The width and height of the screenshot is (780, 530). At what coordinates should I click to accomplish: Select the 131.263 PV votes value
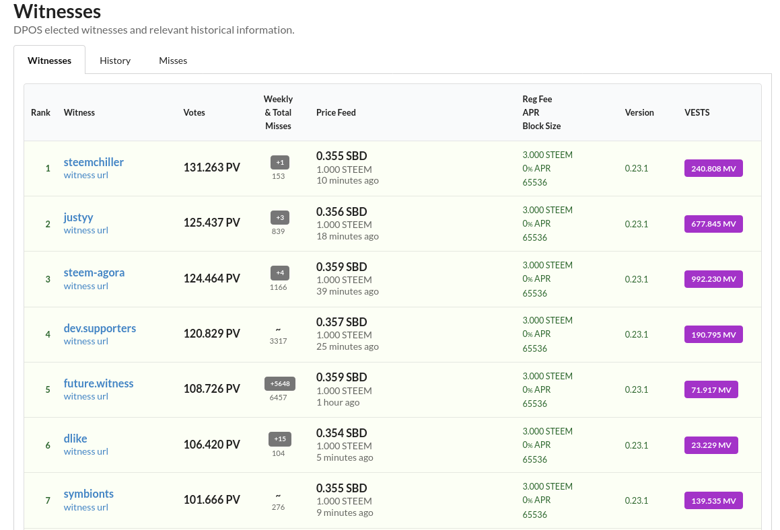click(x=211, y=167)
